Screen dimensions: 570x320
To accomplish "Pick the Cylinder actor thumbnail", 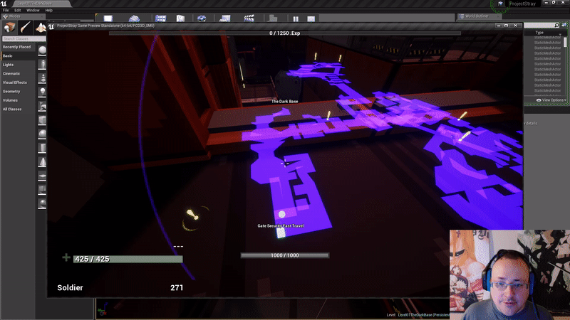I will (x=43, y=149).
